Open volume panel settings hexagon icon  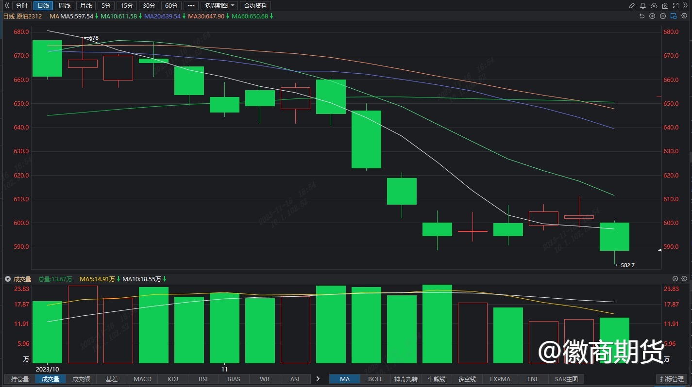coord(684,279)
